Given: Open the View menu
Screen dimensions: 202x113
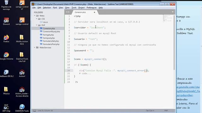Looking at the screenshot, I should point(61,8).
